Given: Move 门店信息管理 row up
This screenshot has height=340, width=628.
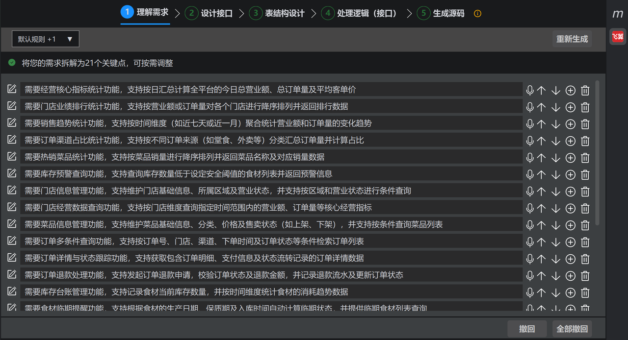Looking at the screenshot, I should click(x=541, y=192).
